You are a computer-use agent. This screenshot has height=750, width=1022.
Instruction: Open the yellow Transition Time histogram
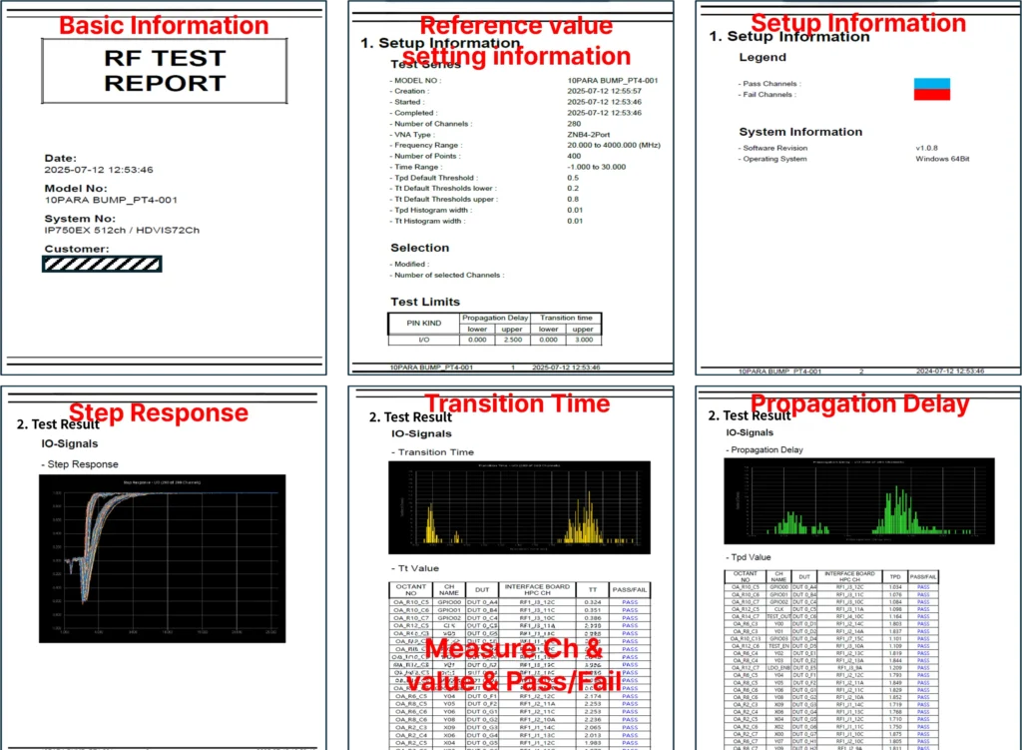point(519,508)
